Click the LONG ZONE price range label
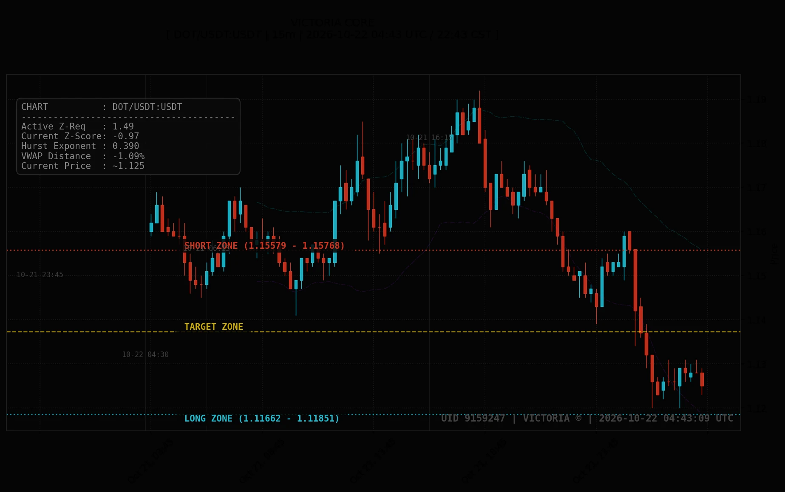785x492 pixels. pos(262,419)
